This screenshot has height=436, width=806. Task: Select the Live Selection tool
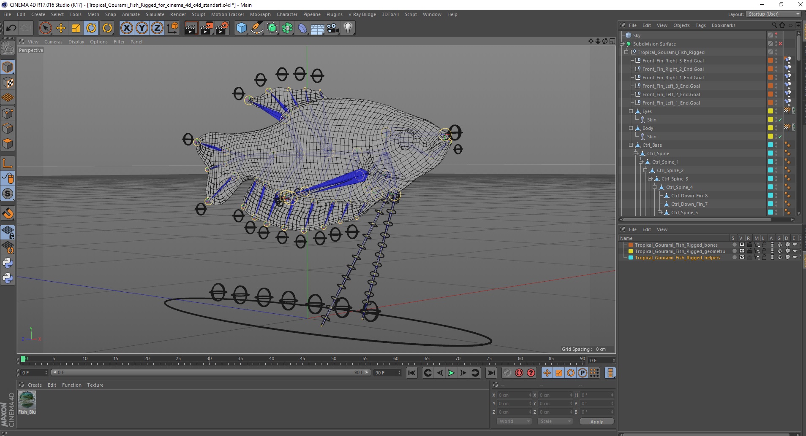point(45,28)
